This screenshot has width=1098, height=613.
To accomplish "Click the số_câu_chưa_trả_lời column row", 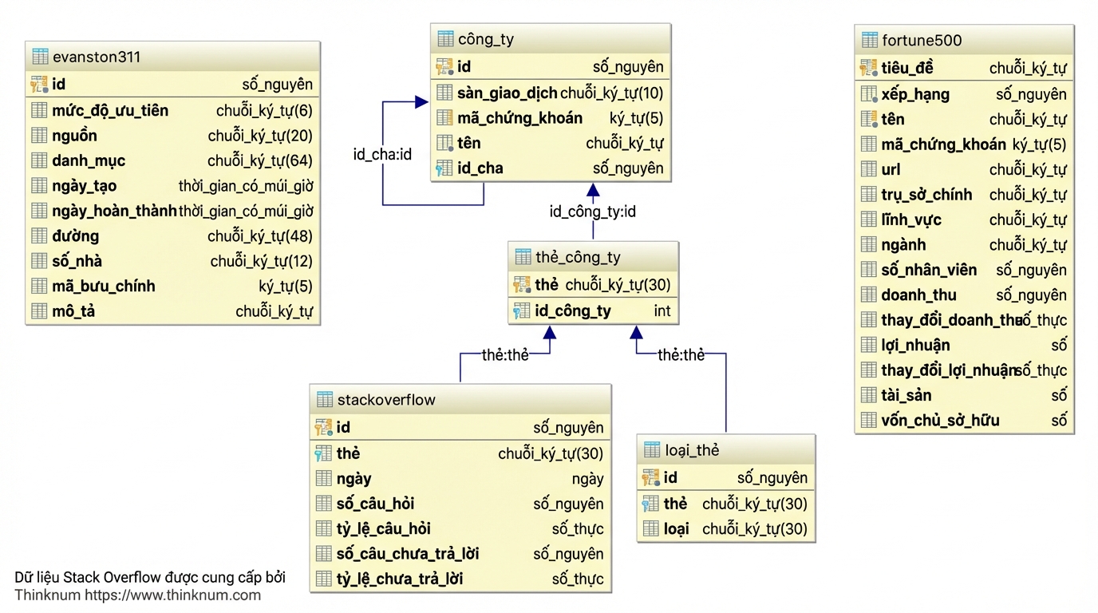I will [460, 554].
